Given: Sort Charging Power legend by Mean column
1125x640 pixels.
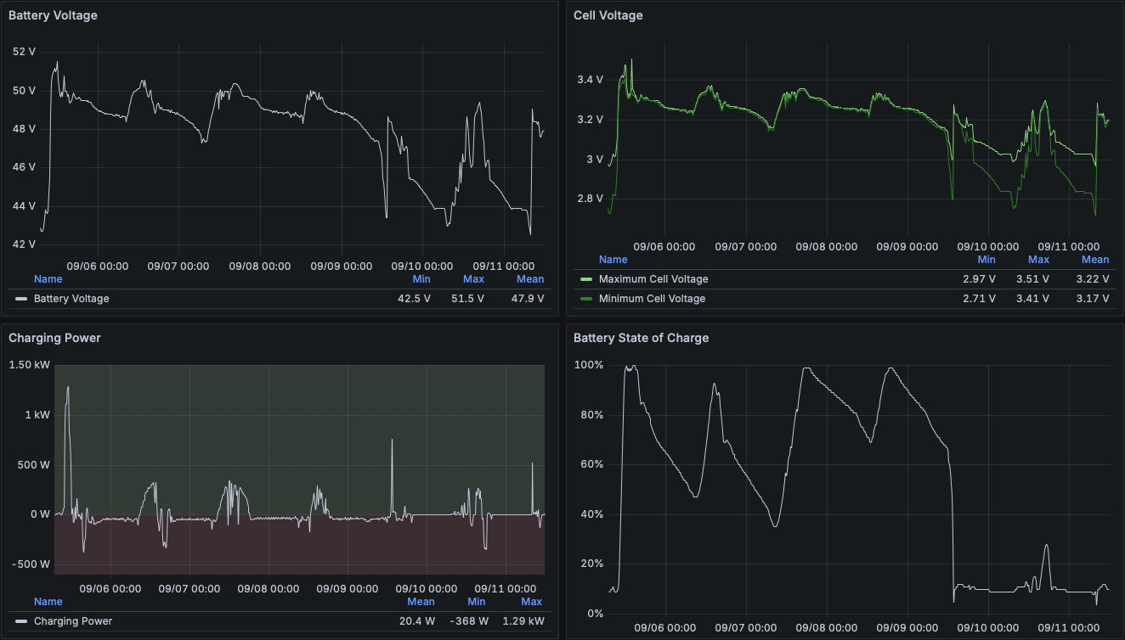Looking at the screenshot, I should tap(421, 602).
